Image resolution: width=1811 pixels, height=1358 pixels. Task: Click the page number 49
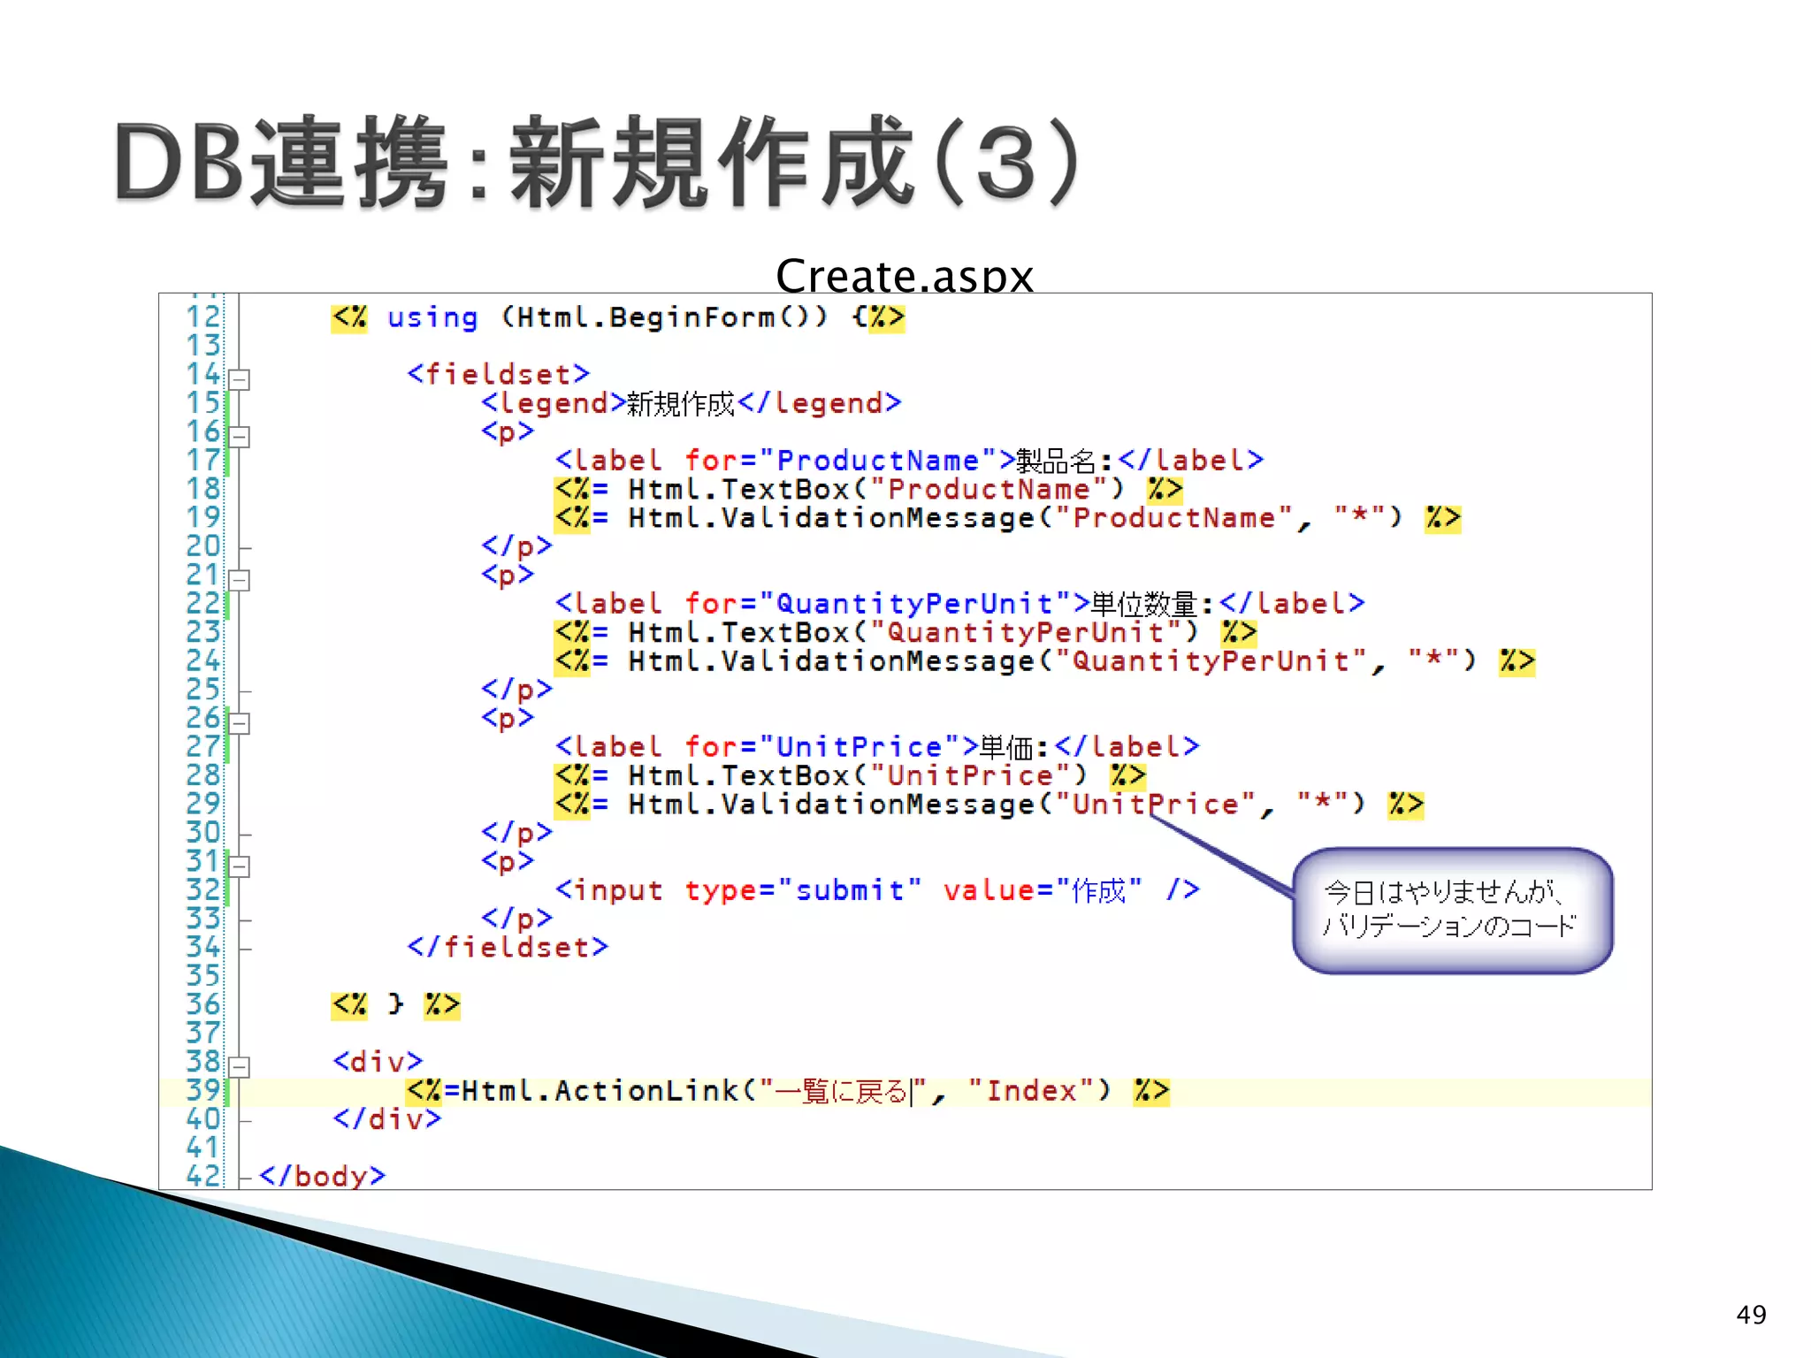pos(1751,1315)
